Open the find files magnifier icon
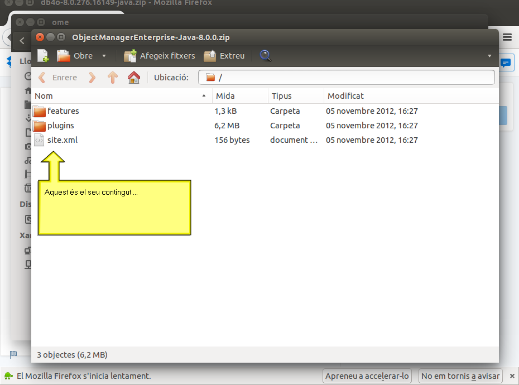The height and width of the screenshot is (385, 519). click(266, 56)
